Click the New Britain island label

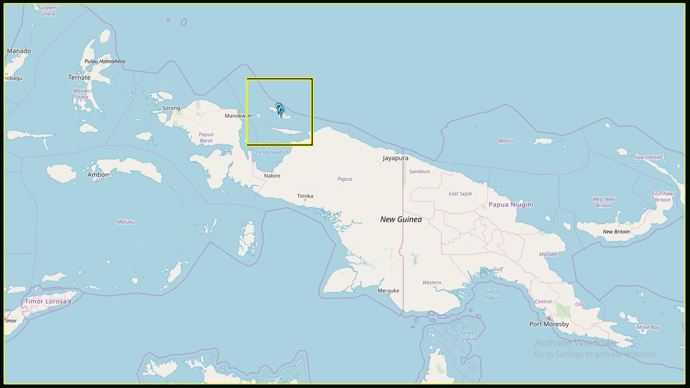pos(615,232)
